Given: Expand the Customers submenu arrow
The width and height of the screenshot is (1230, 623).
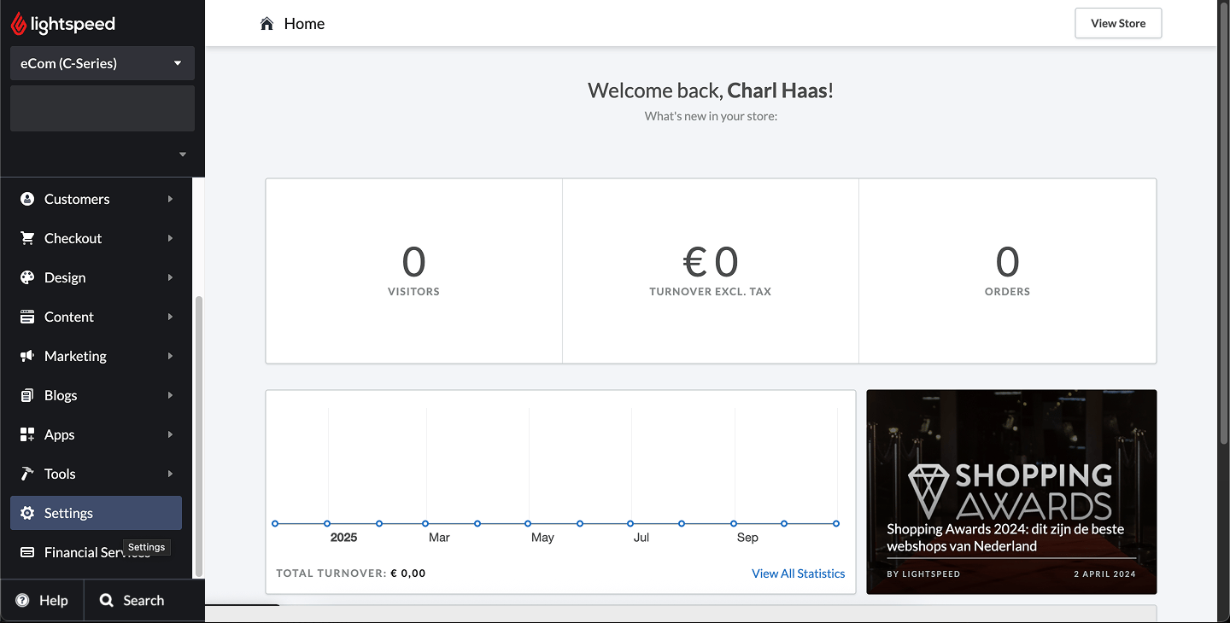Looking at the screenshot, I should point(170,199).
